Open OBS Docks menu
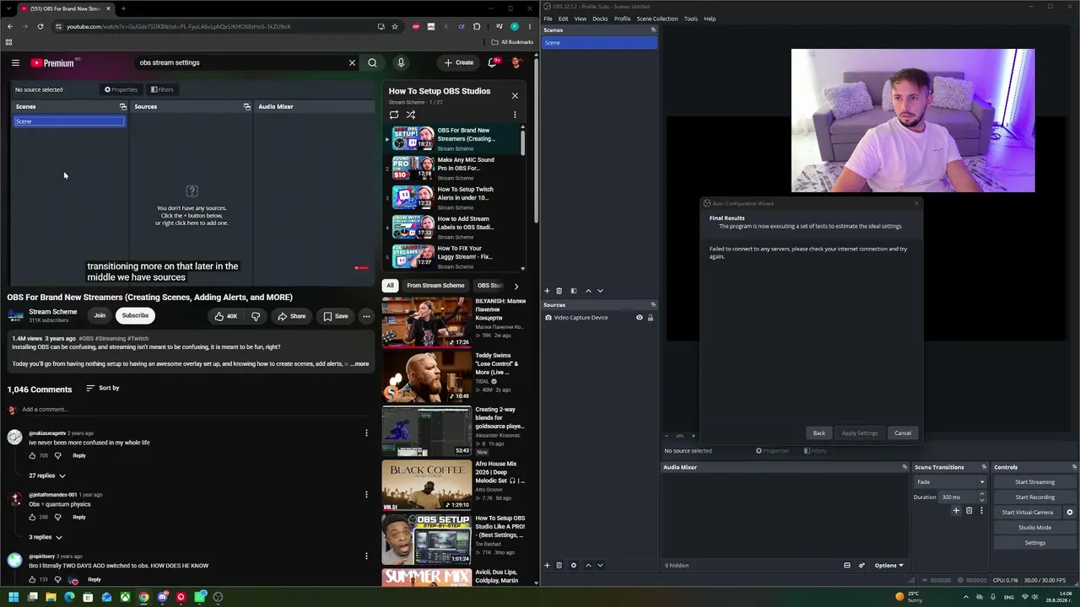 600,19
